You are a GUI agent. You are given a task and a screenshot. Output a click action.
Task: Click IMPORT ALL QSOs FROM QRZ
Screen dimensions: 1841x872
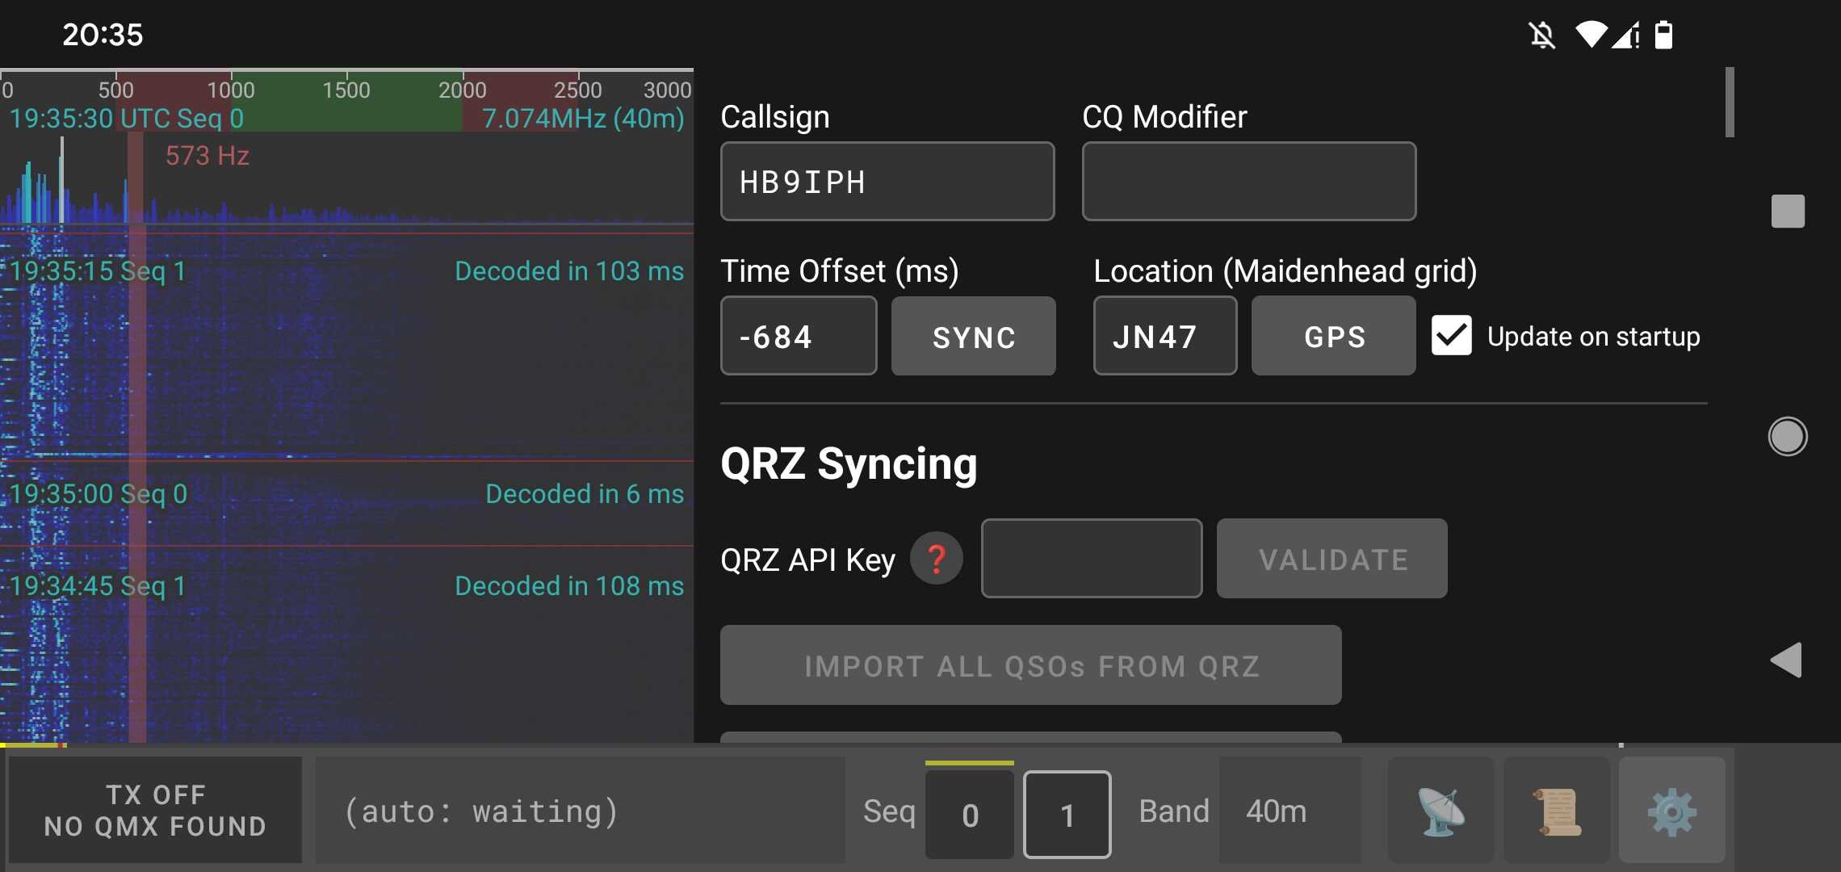[1031, 665]
